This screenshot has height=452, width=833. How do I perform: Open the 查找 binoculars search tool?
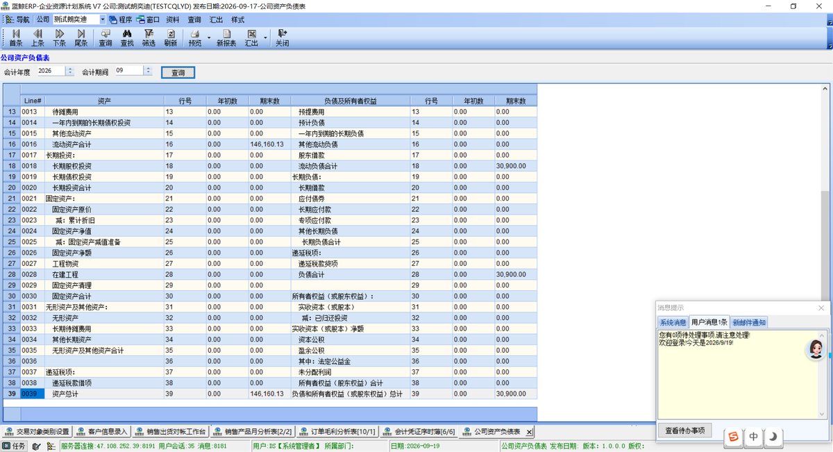pos(127,38)
